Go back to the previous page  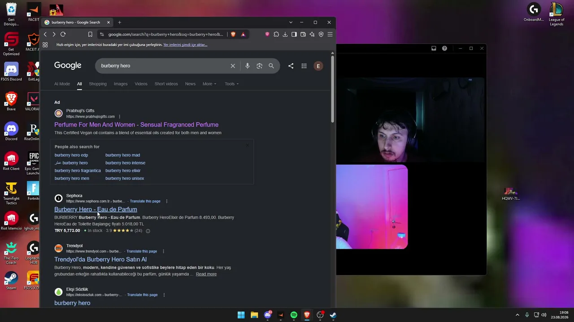coord(45,34)
